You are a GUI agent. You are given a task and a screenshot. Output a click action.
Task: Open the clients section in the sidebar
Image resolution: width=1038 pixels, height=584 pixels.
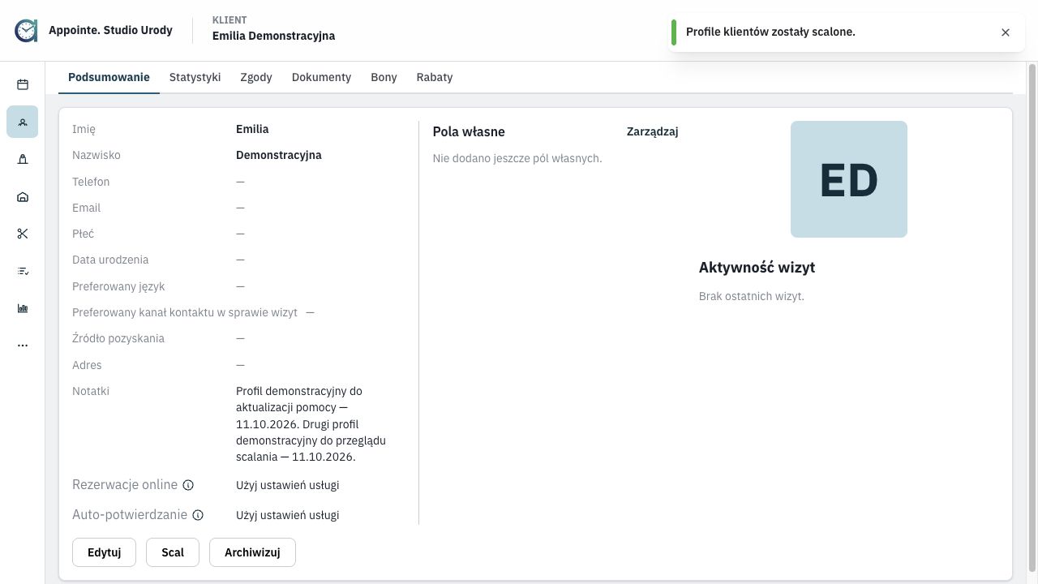[x=23, y=122]
